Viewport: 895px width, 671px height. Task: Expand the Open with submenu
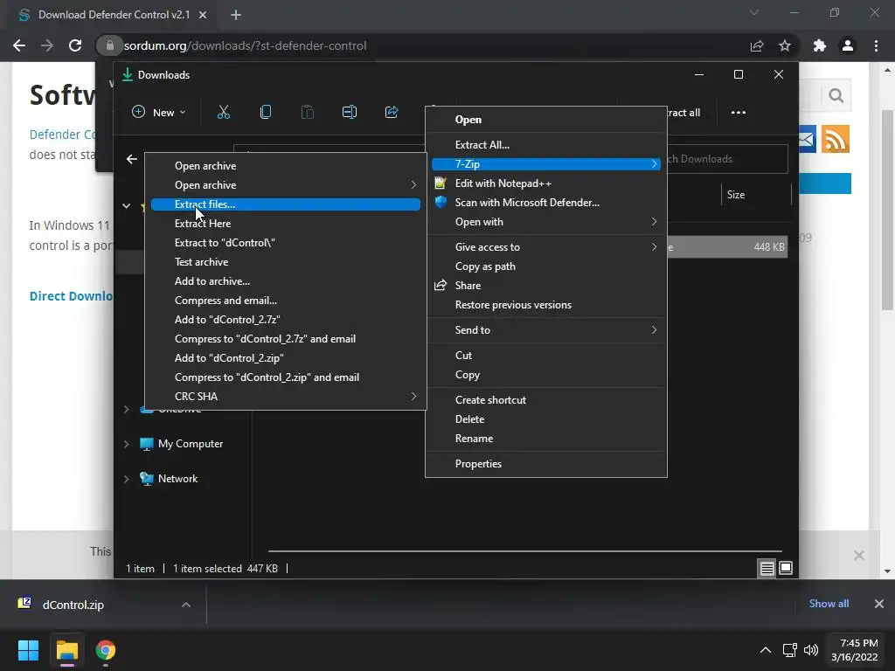pos(546,222)
